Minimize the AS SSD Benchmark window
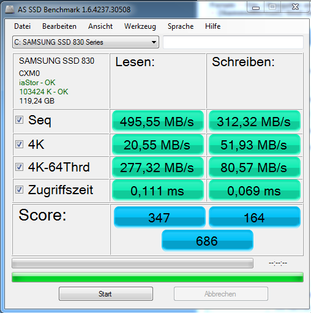 tap(256, 8)
